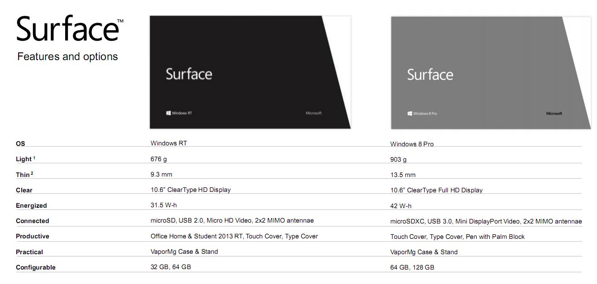Click the '13.5 mm' thickness value
This screenshot has width=597, height=284.
403,175
